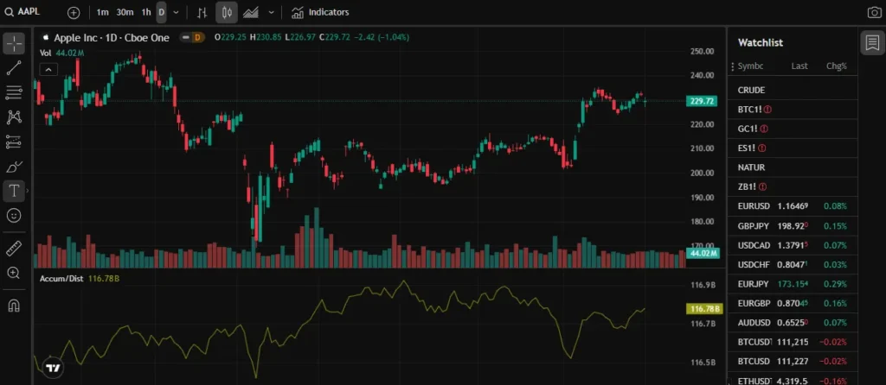Select the crosshair cursor tool
This screenshot has height=385, width=886.
tap(14, 43)
